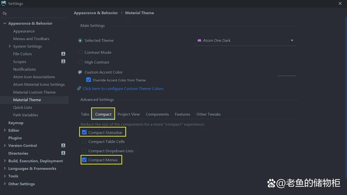Collapse the Appearance & Behavior tree node
This screenshot has width=347, height=195.
(5, 23)
